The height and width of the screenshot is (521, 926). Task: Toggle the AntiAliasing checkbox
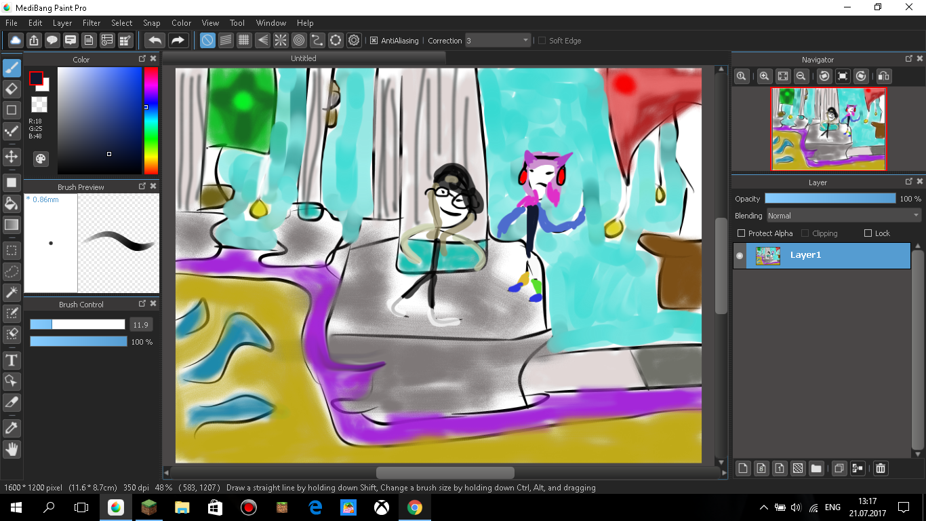point(374,41)
